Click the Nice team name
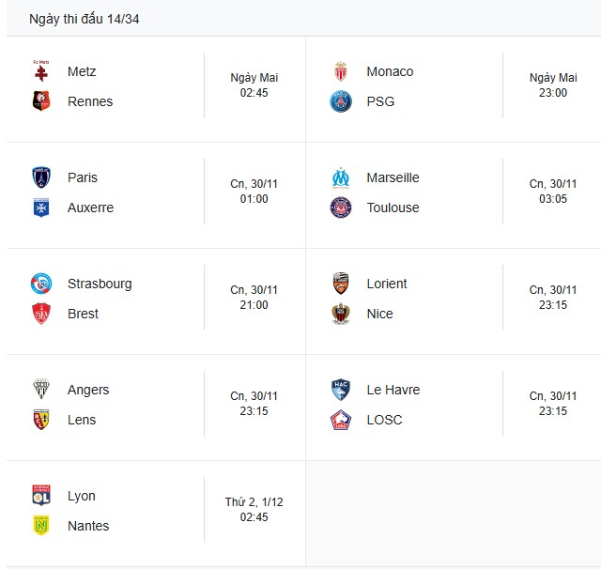This screenshot has height=569, width=601. coord(379,314)
